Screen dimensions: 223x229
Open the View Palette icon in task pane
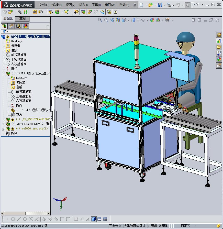[219, 53]
